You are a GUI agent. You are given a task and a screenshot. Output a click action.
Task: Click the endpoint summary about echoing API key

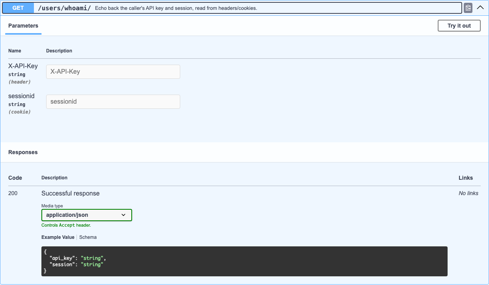(x=176, y=8)
